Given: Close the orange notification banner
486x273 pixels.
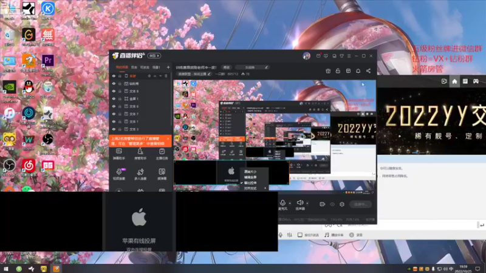Looking at the screenshot, I should [168, 138].
